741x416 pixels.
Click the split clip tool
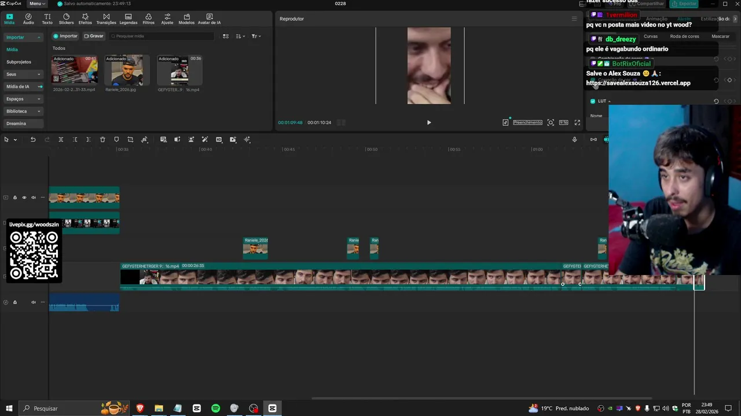[x=61, y=139]
